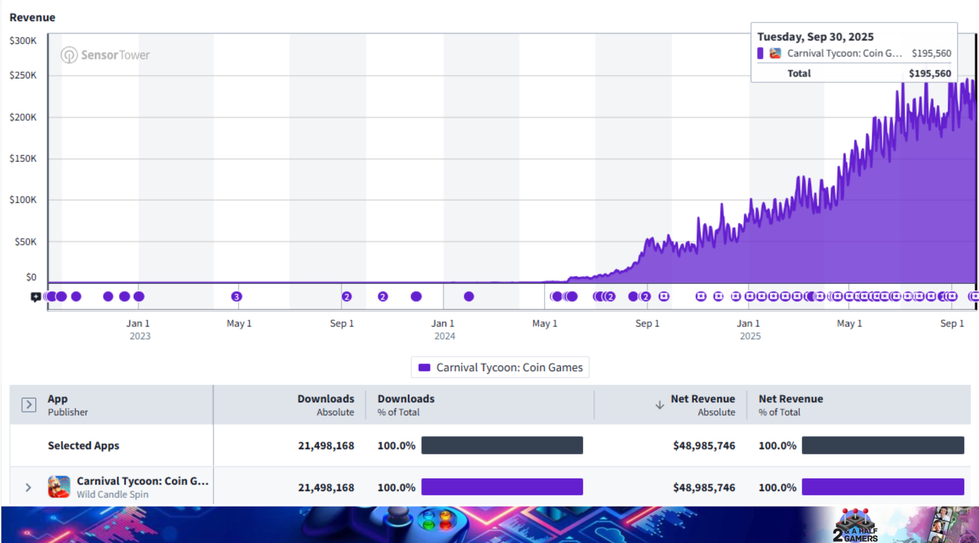Screen dimensions: 979x543
Task: Open Carnival Tycoon: Coin G... app name link
Action: click(x=142, y=481)
